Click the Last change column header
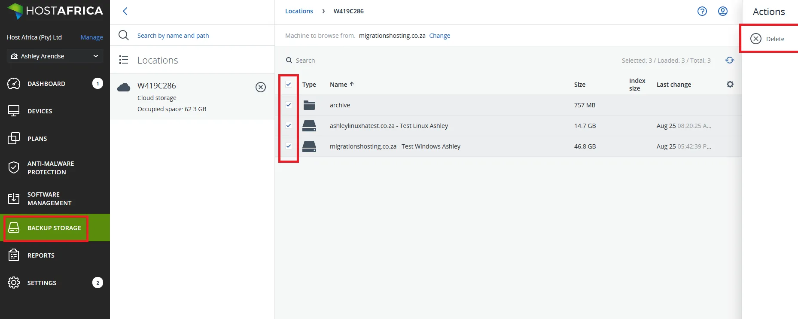The image size is (798, 319). tap(674, 85)
